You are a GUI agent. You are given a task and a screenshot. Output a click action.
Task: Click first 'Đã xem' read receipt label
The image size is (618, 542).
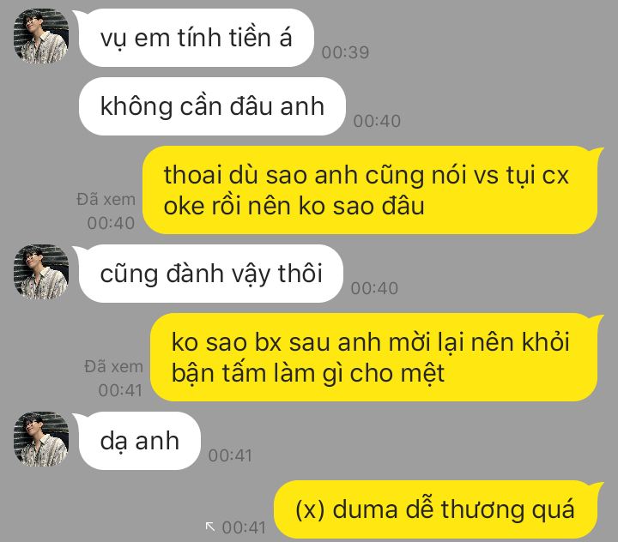pyautogui.click(x=106, y=199)
